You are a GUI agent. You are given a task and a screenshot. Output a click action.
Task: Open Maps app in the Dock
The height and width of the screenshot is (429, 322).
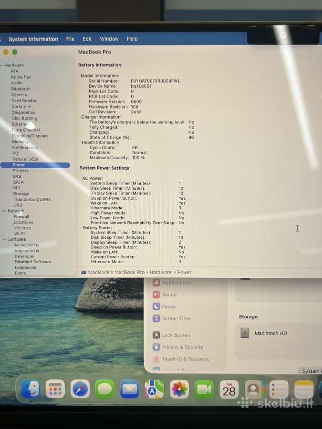(154, 389)
